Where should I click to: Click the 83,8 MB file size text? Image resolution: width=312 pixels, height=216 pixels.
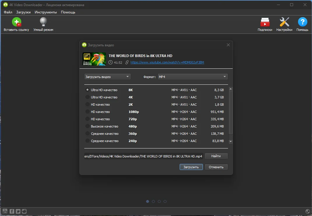coord(218,141)
